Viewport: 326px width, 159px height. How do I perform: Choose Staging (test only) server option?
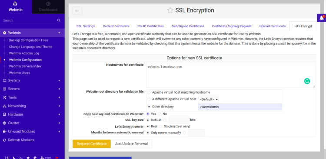pyautogui.click(x=161, y=126)
